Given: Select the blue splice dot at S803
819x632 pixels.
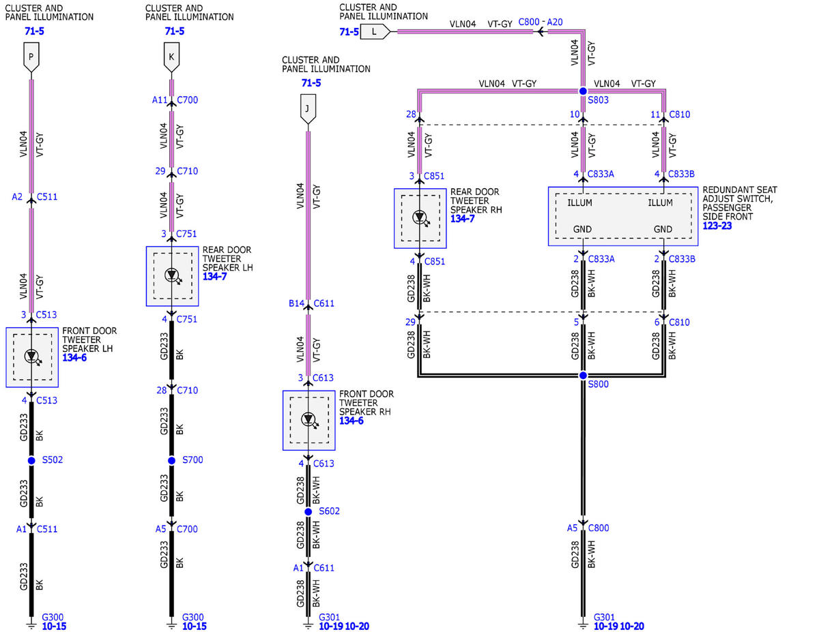Looking at the screenshot, I should 583,91.
